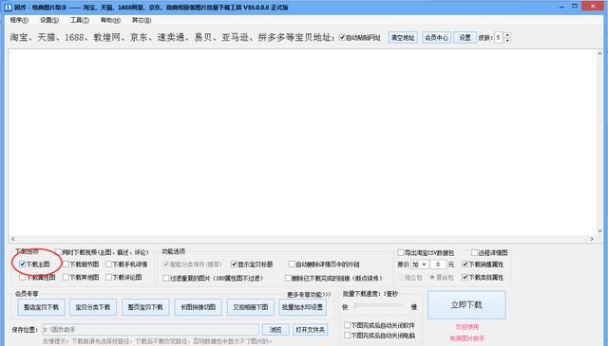Image resolution: width=608 pixels, height=346 pixels.
Task: Enable the 下载细节图 checkbox
Action: coord(66,264)
